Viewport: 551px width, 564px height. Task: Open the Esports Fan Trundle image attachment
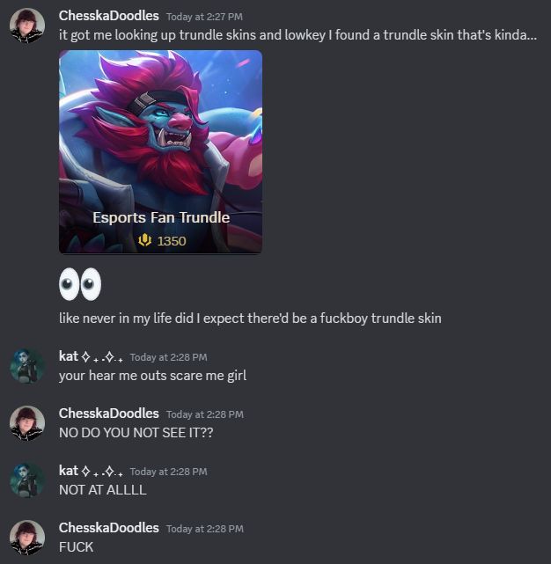160,152
